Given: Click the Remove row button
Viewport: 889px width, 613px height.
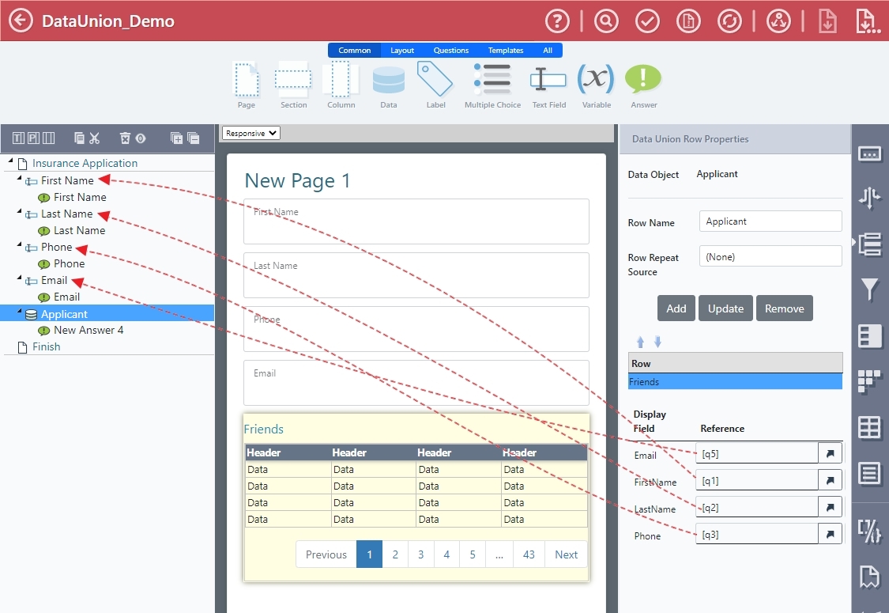Looking at the screenshot, I should pos(784,308).
